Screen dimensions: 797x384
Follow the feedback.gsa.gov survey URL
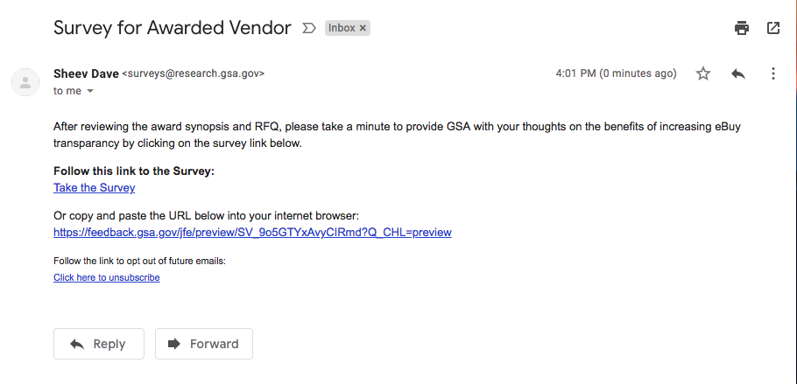coord(252,233)
